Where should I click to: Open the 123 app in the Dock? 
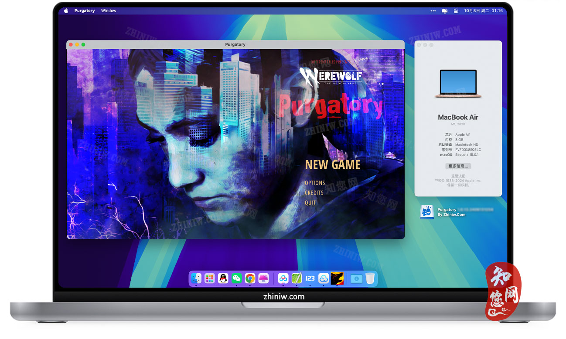pos(310,278)
